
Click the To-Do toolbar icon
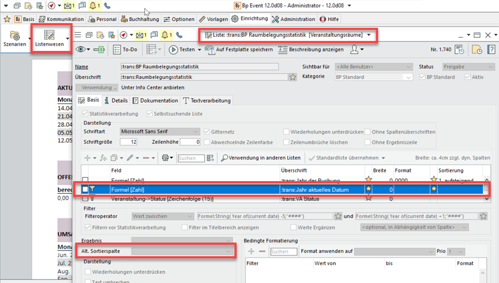(x=125, y=49)
